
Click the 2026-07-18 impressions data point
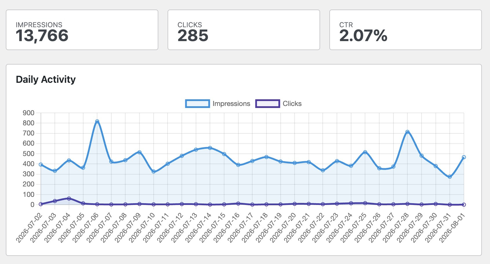[266, 157]
